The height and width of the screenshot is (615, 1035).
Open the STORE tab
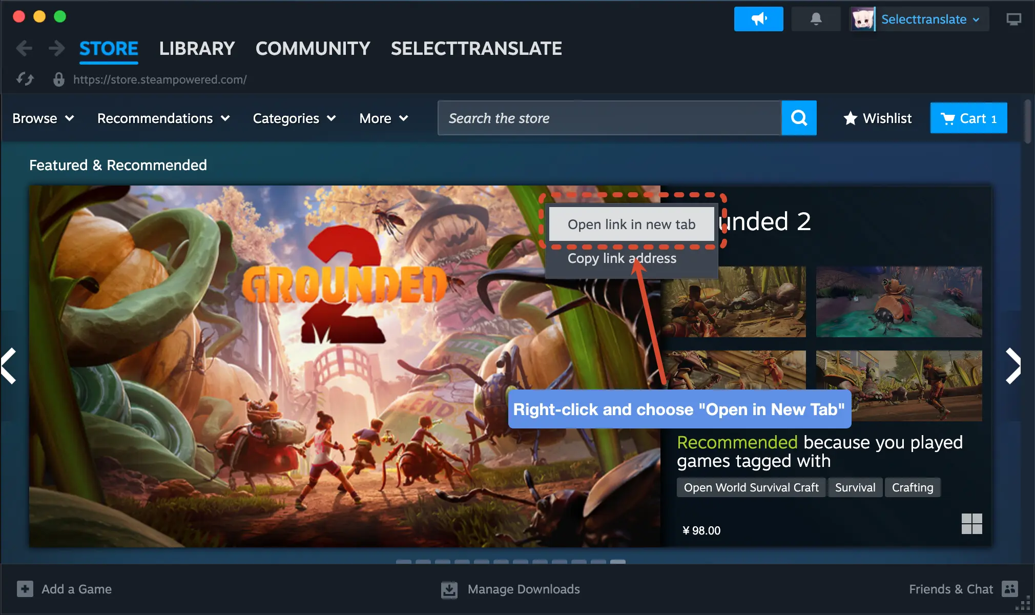click(109, 49)
